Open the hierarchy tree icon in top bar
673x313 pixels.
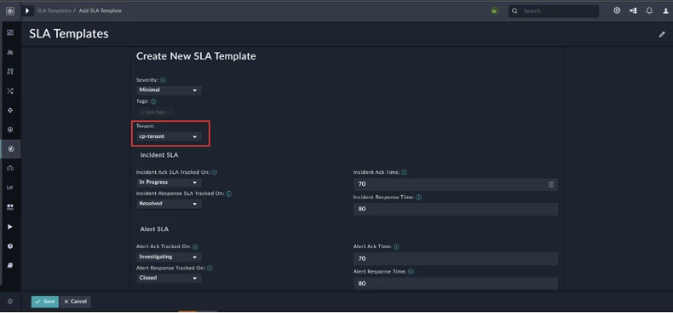pos(633,10)
